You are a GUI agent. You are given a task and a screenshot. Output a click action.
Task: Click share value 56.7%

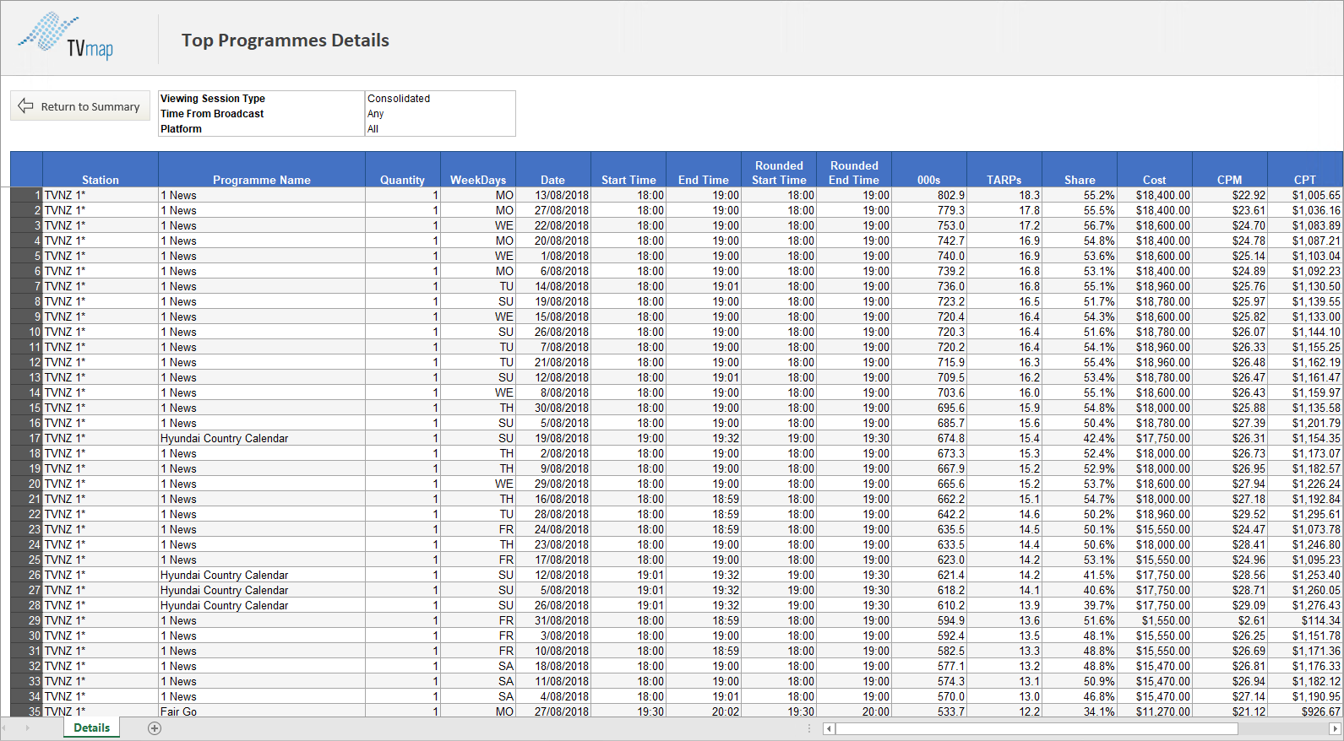pyautogui.click(x=1080, y=225)
